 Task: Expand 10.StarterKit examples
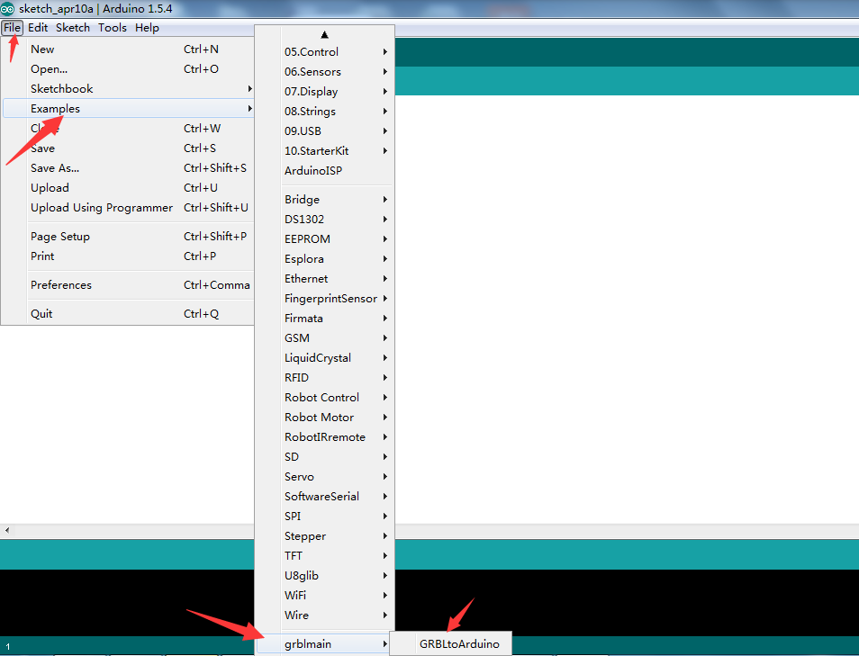click(325, 150)
